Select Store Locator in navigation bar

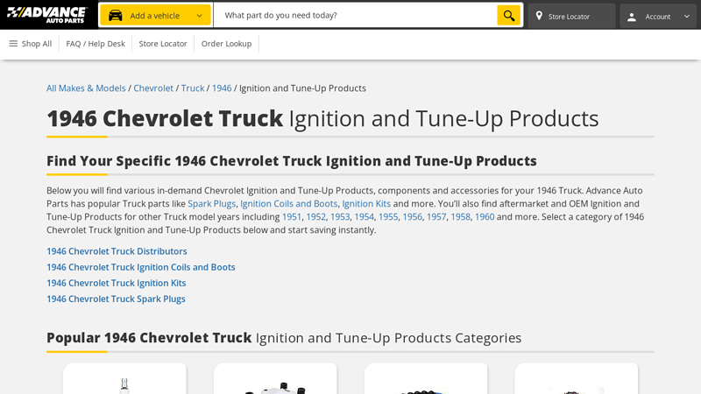pyautogui.click(x=163, y=44)
